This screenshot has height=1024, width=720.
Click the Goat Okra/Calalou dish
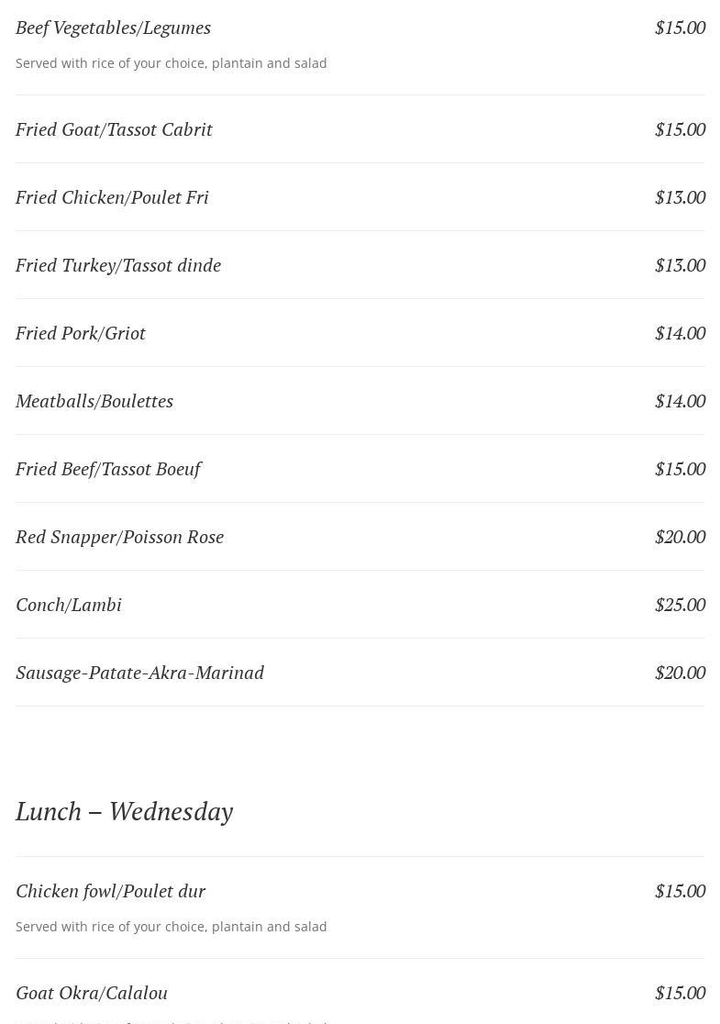coord(92,993)
